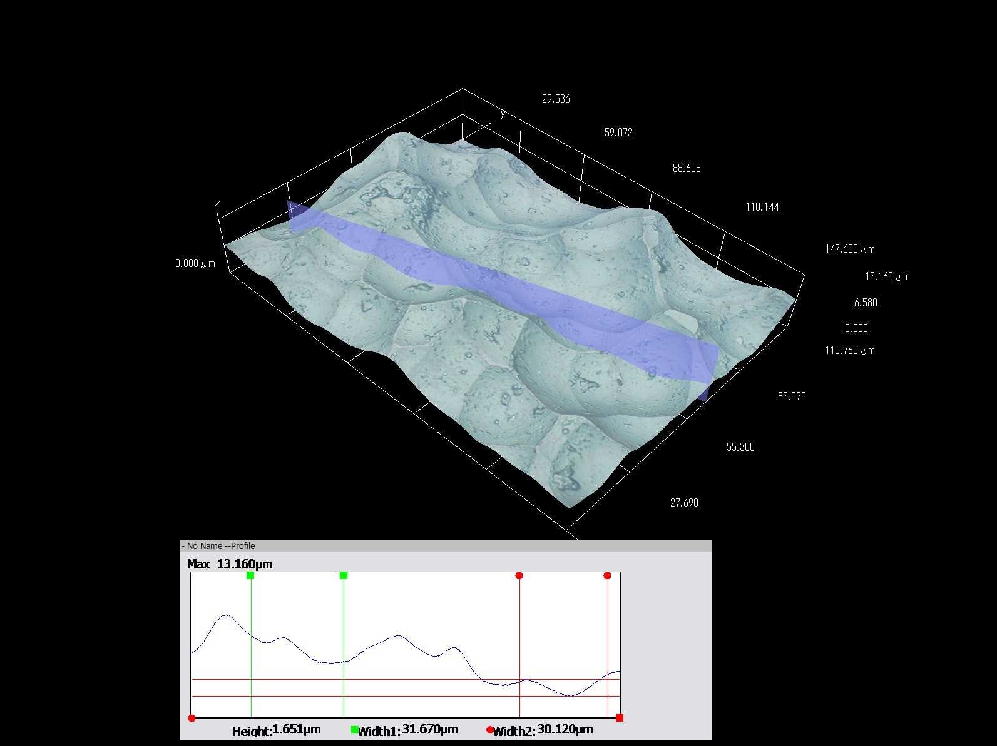Click the 13.160 µm Z axis label
Image resolution: width=997 pixels, height=746 pixels.
(x=887, y=276)
